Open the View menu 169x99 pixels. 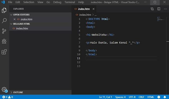point(40,2)
